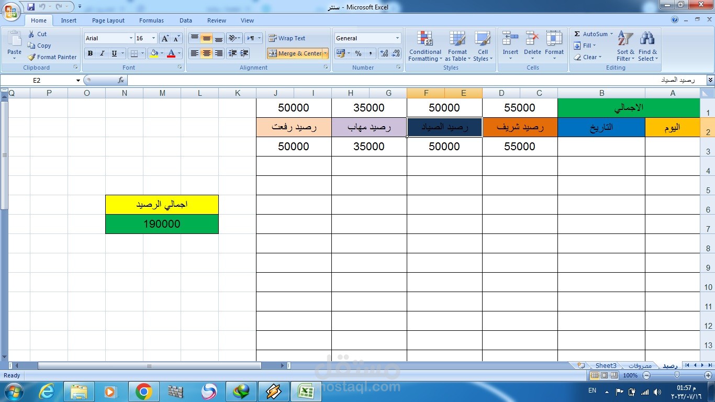Click the Cut scissors icon

(x=31, y=34)
